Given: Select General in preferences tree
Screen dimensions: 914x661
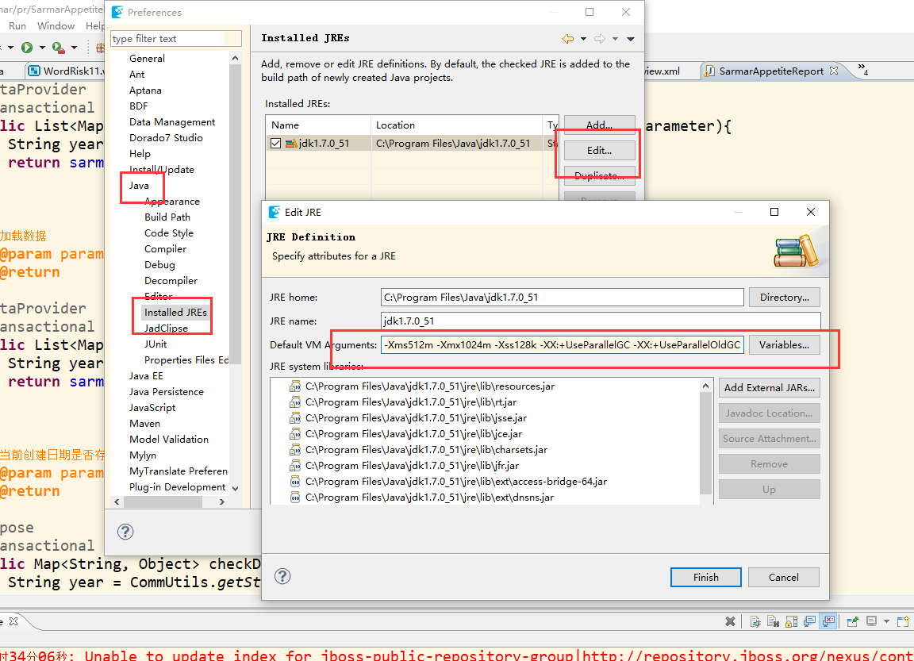Looking at the screenshot, I should pos(147,58).
